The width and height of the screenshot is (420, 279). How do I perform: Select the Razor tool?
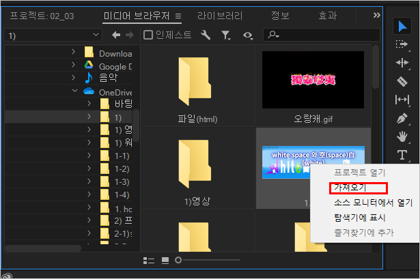pos(402,81)
